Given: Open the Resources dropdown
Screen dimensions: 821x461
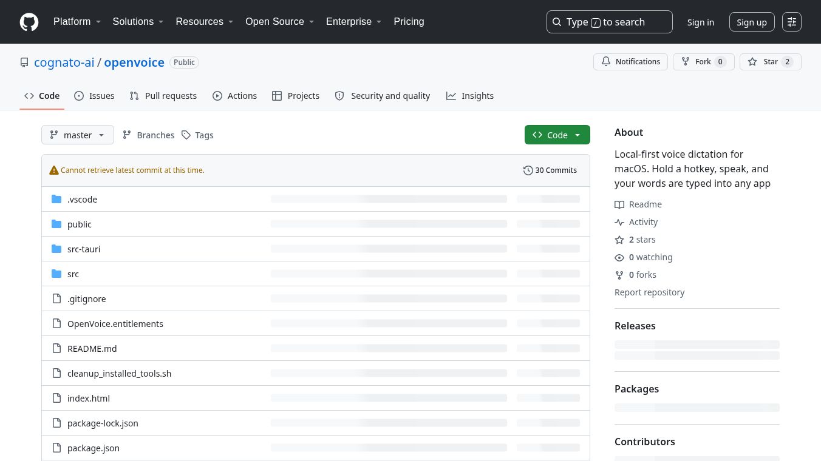Looking at the screenshot, I should click(x=205, y=22).
